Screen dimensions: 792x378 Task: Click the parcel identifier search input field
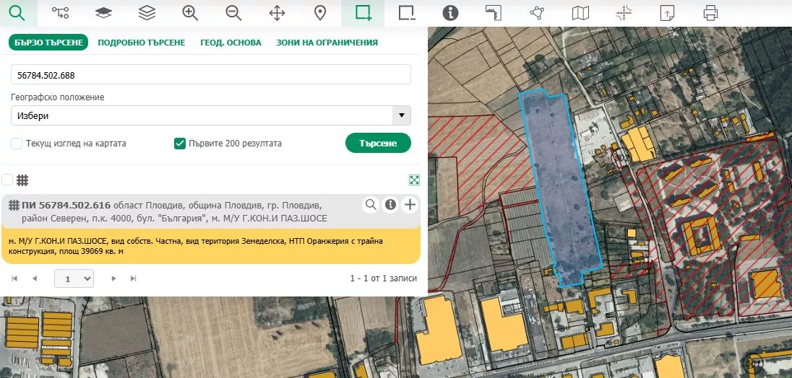pos(211,74)
